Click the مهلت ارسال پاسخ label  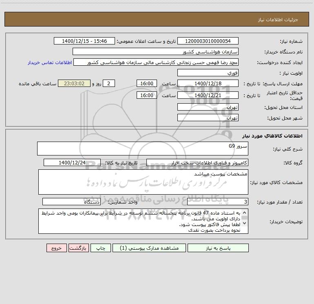coord(283,84)
